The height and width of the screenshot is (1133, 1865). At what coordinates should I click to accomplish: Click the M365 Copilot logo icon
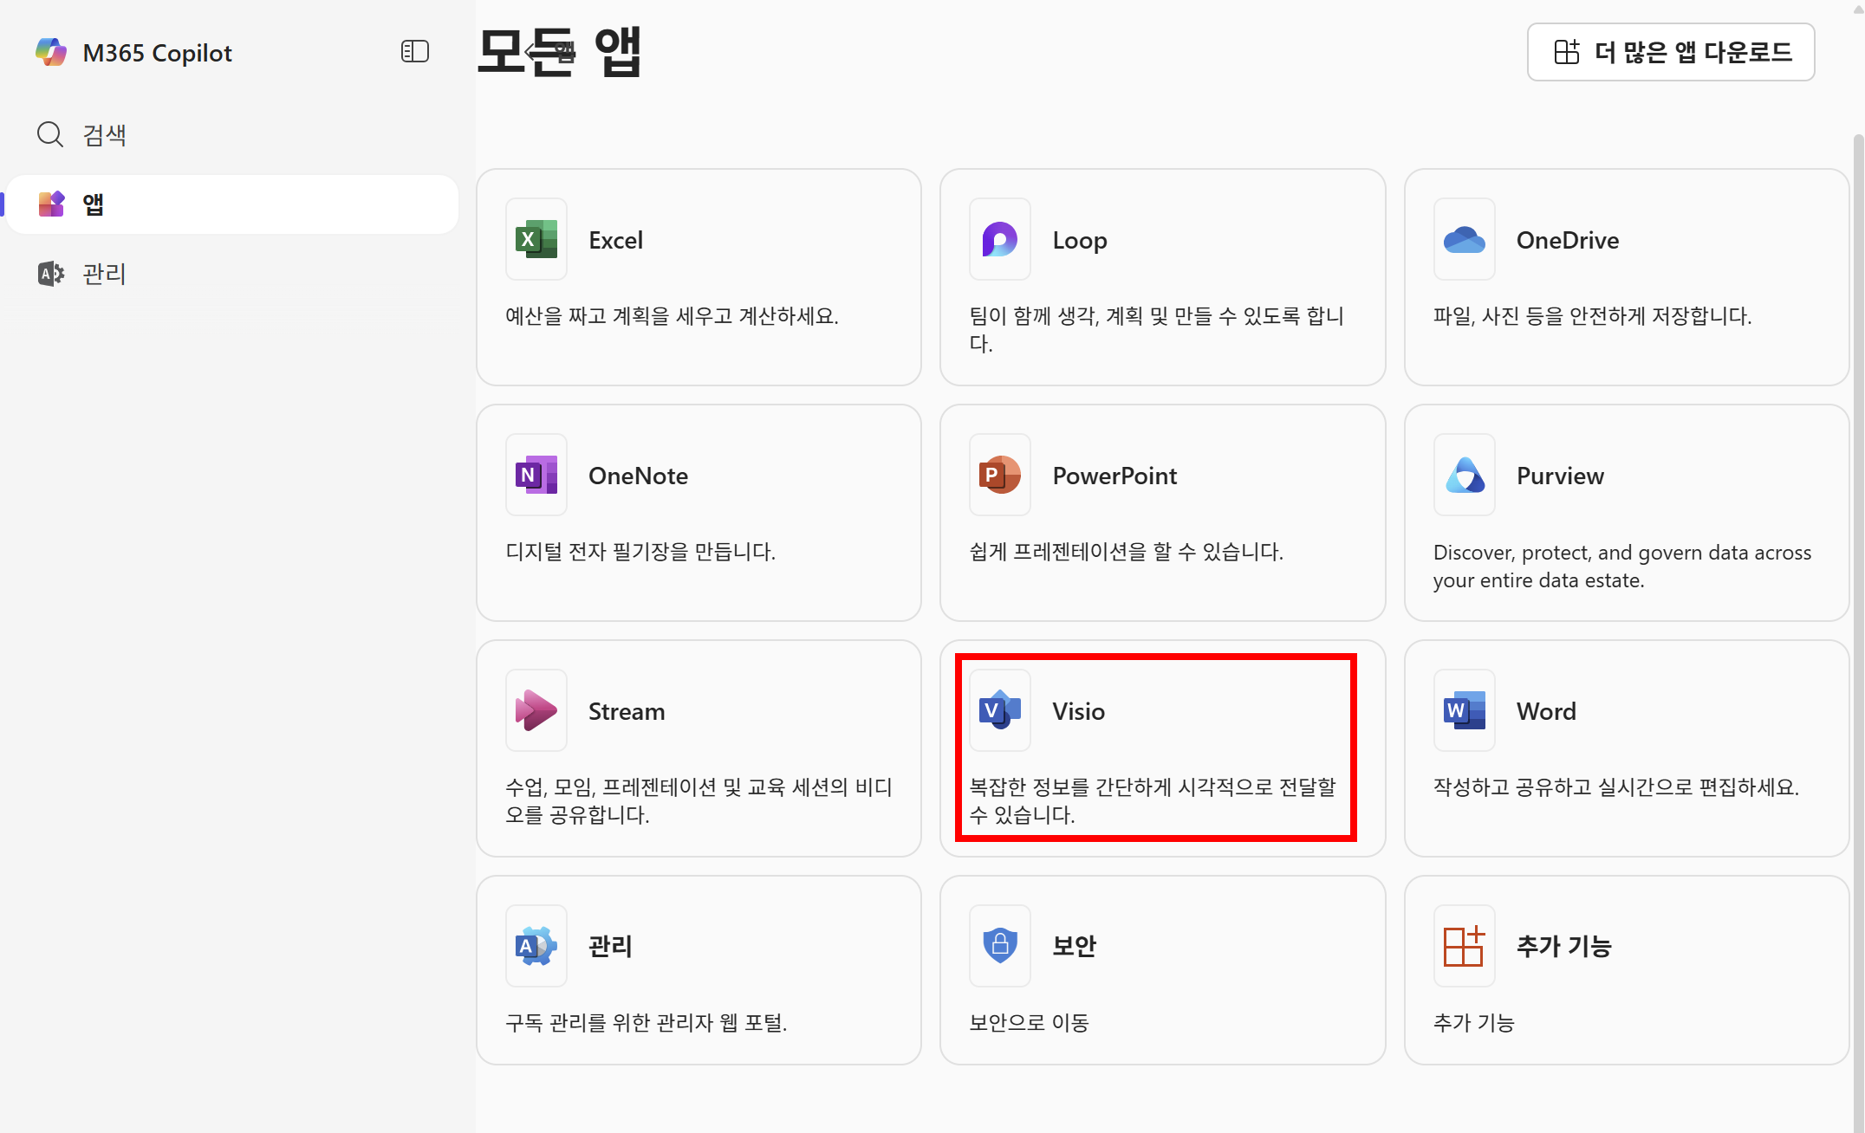[x=51, y=52]
